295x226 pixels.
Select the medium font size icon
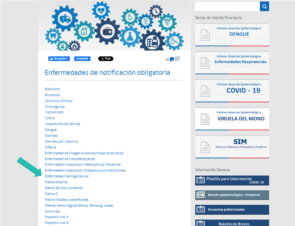click(172, 60)
